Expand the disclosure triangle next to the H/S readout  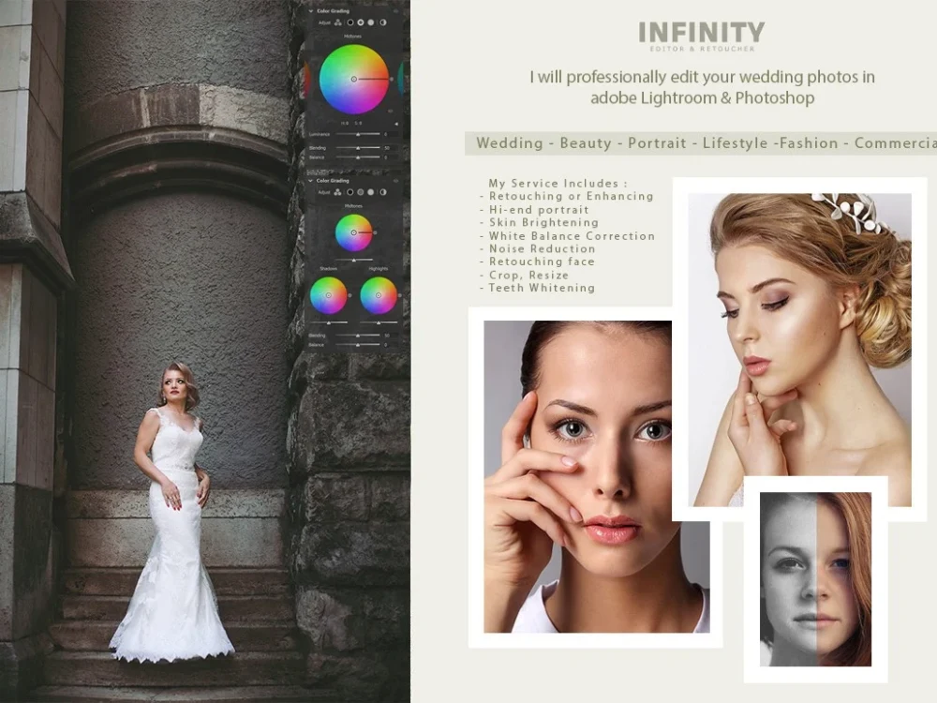pyautogui.click(x=396, y=123)
